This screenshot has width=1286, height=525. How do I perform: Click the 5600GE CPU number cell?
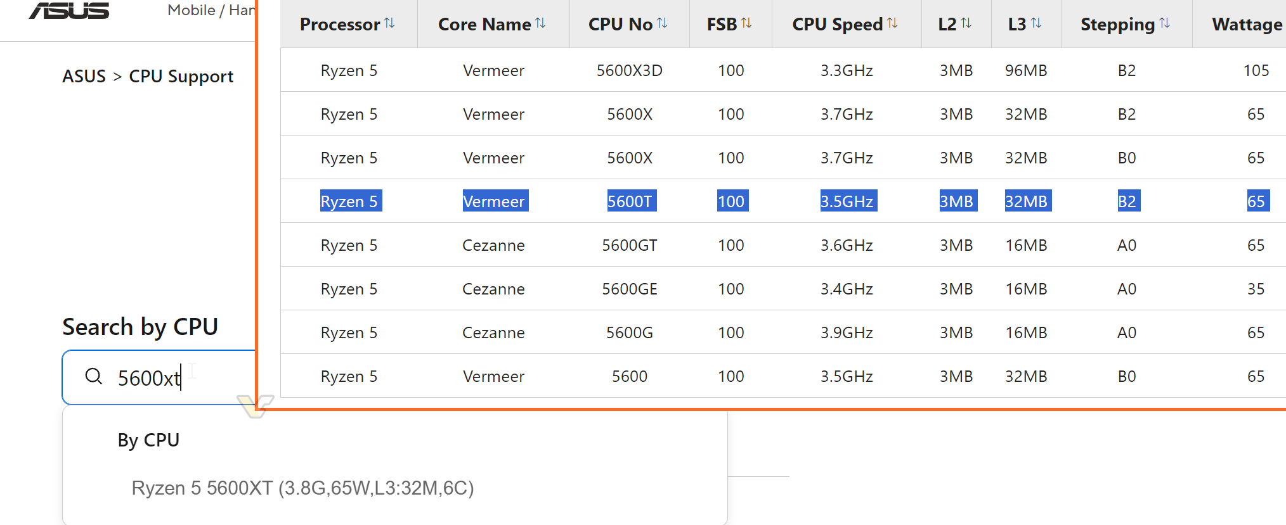pyautogui.click(x=629, y=289)
